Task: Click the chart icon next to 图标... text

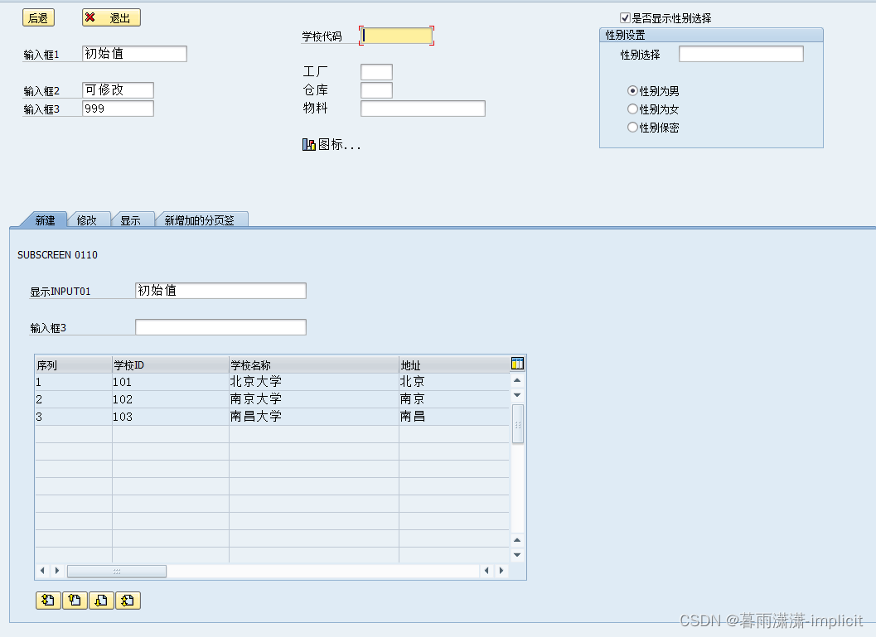Action: point(308,144)
